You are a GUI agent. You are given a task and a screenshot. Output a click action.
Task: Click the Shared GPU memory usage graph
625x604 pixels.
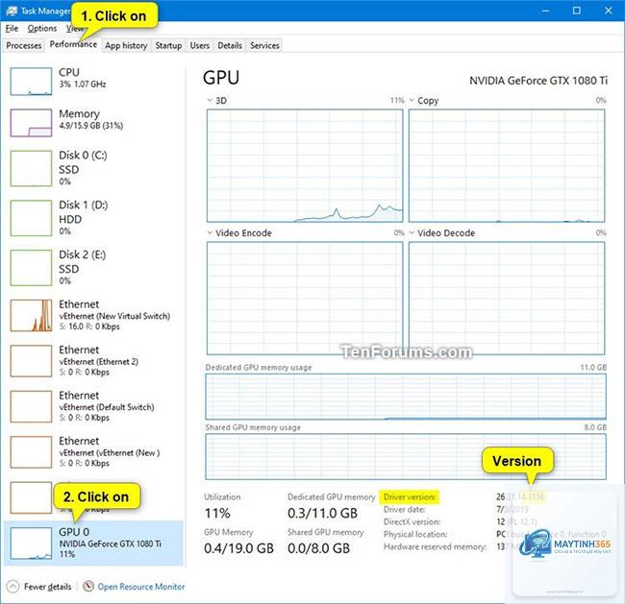[x=406, y=457]
